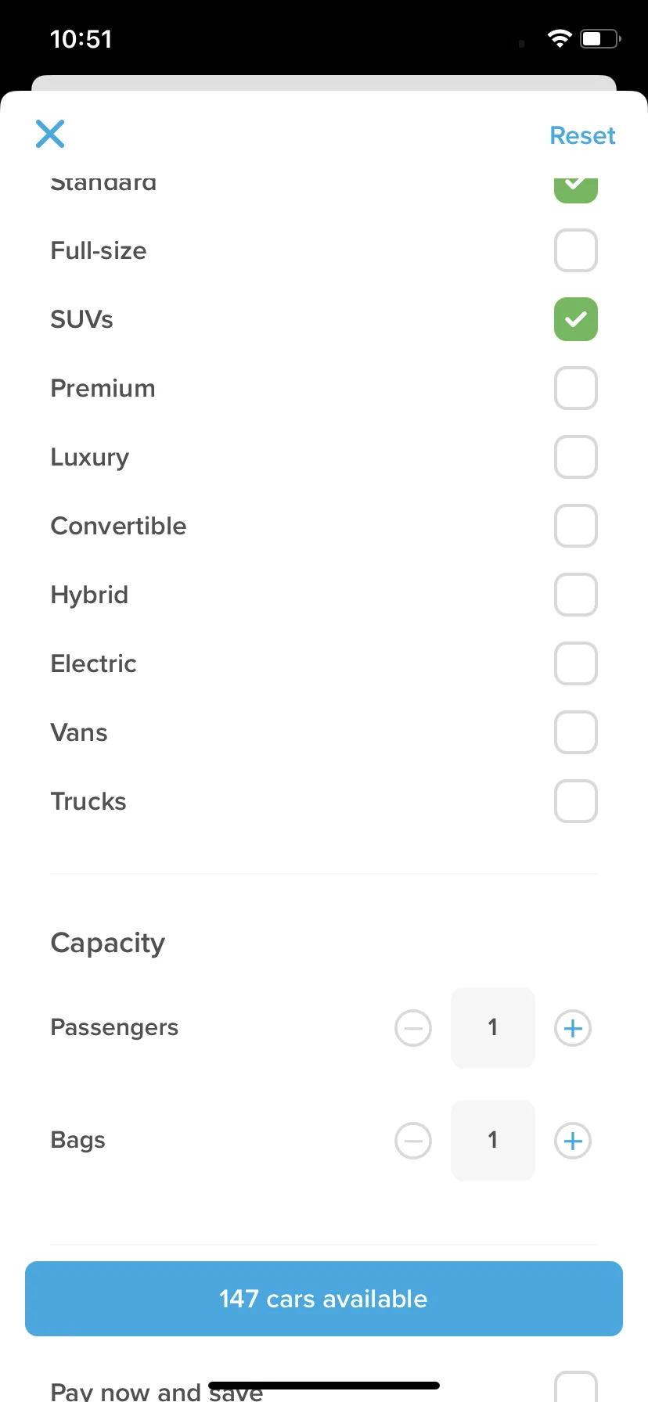Tap the Wi-Fi status icon
Image resolution: width=648 pixels, height=1402 pixels.
pyautogui.click(x=560, y=38)
